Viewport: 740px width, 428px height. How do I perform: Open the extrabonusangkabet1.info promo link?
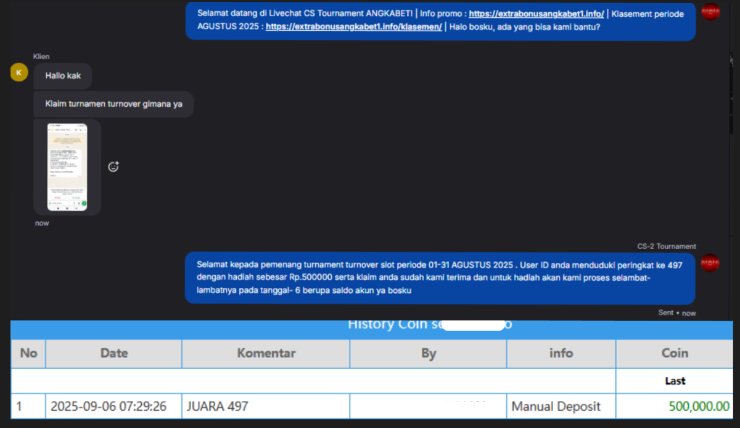coord(536,14)
